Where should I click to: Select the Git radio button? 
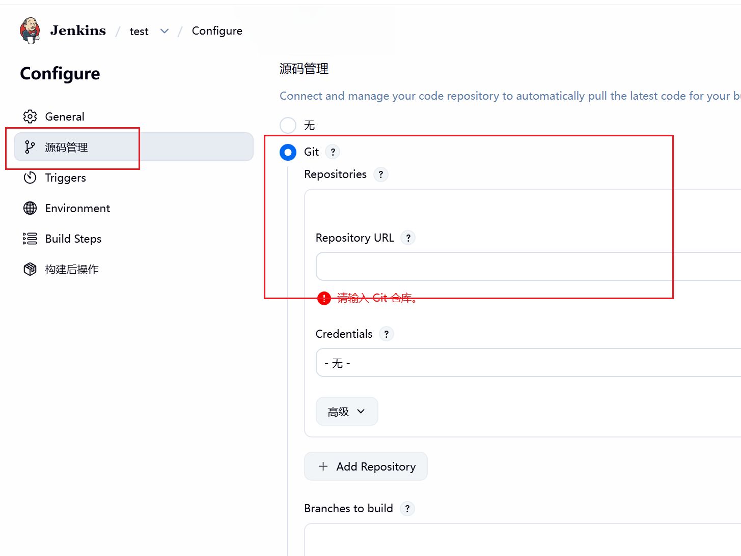[x=288, y=152]
